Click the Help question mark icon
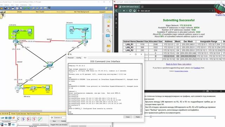 (x=110, y=8)
